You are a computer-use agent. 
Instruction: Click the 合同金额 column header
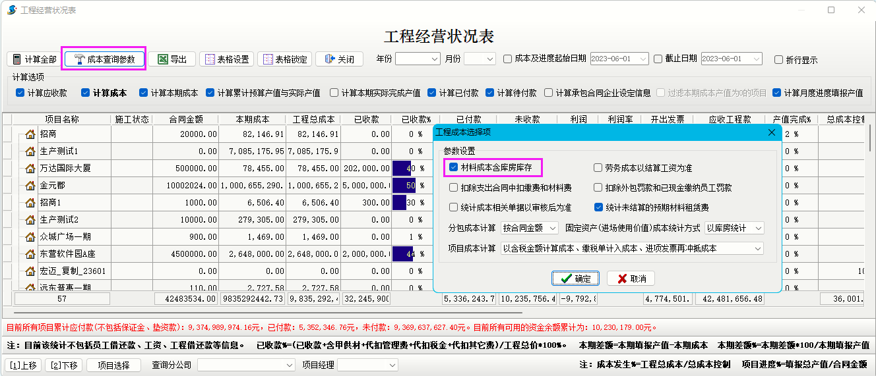(x=185, y=119)
